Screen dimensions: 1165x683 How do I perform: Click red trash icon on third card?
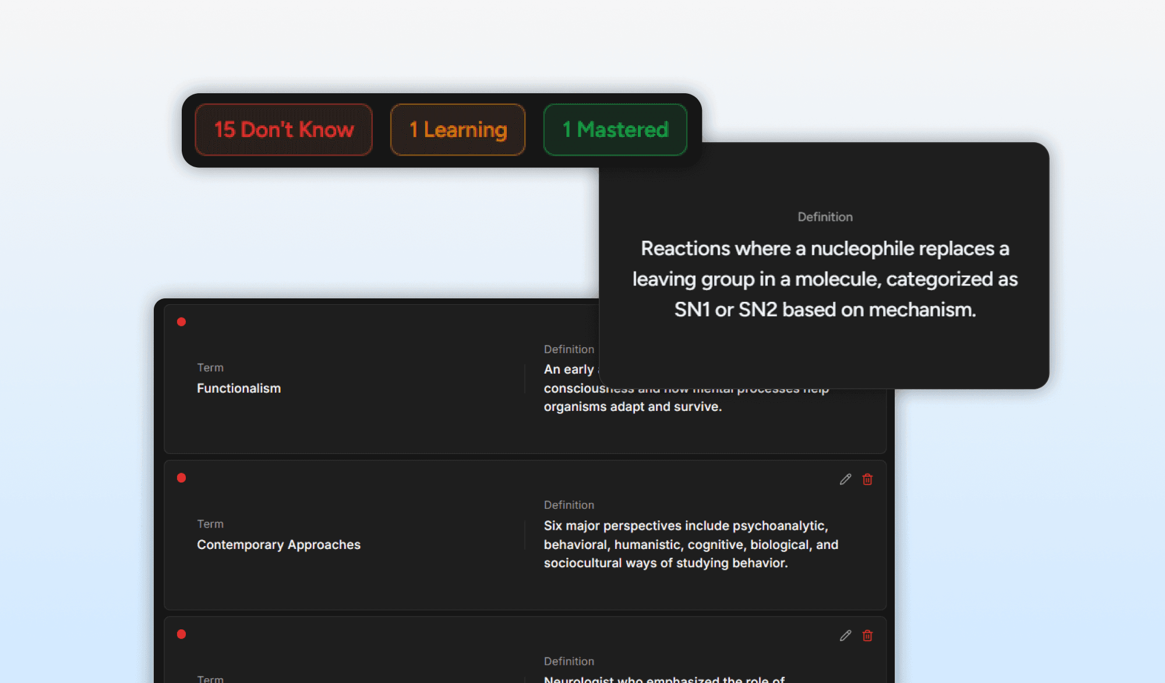(867, 635)
